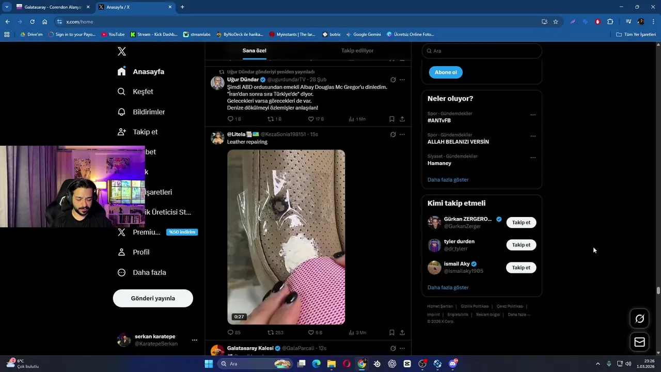Click the Ara search field on X

[482, 51]
